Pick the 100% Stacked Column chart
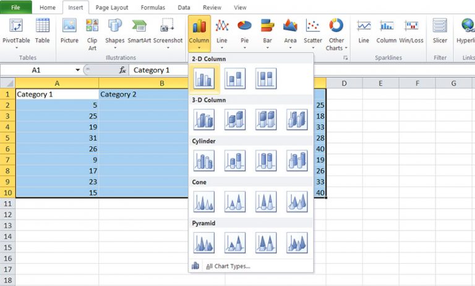This screenshot has height=286, width=475. [265, 78]
